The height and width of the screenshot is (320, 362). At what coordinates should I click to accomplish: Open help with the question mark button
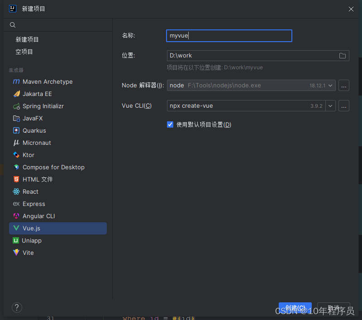(17, 307)
